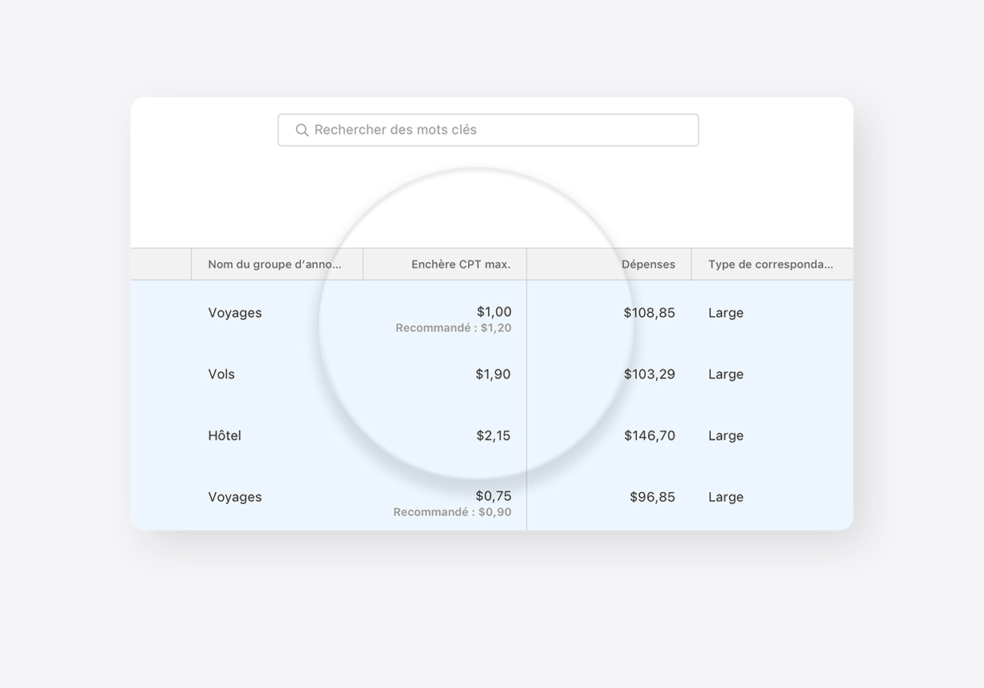Screen dimensions: 984x688
Task: Click the $103,29 spend value
Action: (649, 374)
